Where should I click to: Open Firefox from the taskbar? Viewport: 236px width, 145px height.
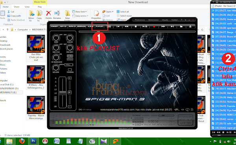(x=22, y=141)
